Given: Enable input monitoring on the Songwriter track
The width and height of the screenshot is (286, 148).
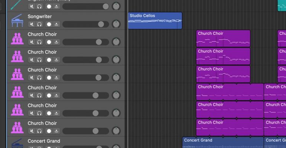Looking at the screenshot, I should 56,24.
